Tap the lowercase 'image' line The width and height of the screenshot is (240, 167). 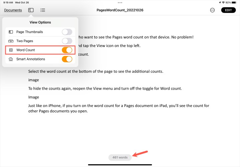(x=34, y=80)
